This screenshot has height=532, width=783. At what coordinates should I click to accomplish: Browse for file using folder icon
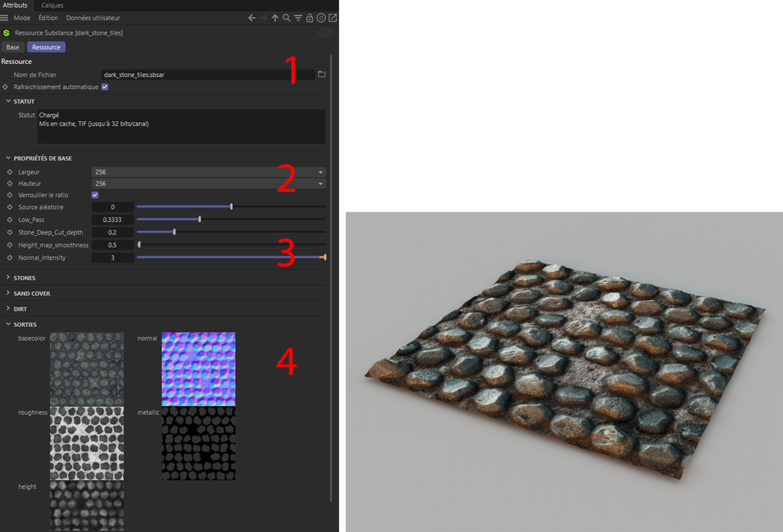coord(321,74)
